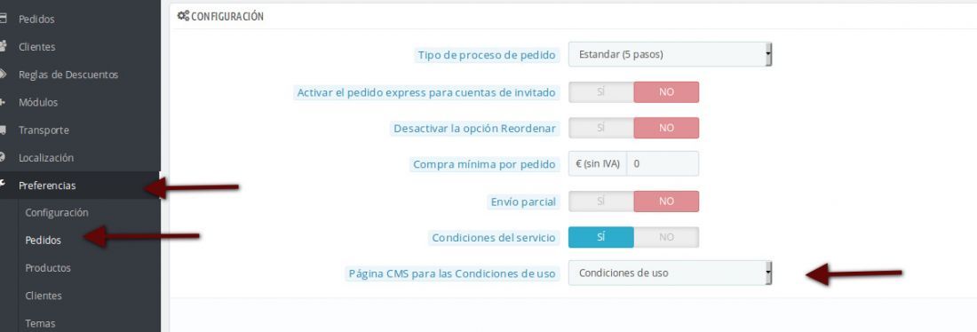This screenshot has width=977, height=332.
Task: Open the Clientes preferences sub-item
Action: 44,296
